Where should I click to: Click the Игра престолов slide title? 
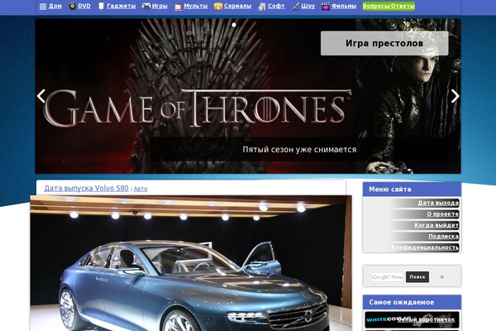[x=384, y=43]
